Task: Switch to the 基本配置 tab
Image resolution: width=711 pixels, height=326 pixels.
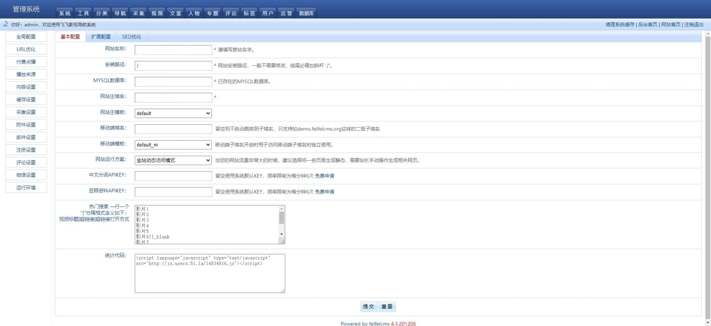Action: point(71,37)
